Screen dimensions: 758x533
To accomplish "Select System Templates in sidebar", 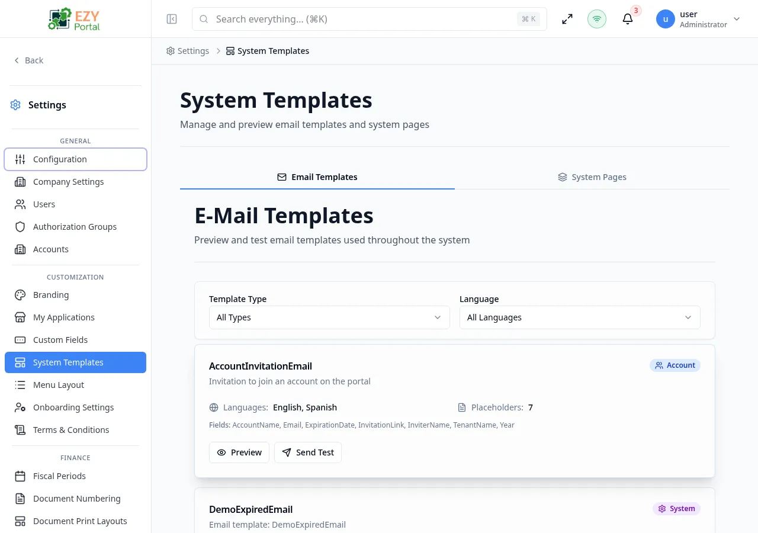I will 76,362.
